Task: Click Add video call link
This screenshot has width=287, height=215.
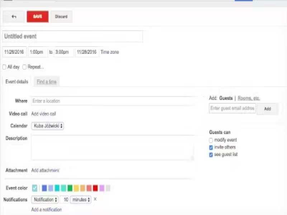Action: pos(43,114)
